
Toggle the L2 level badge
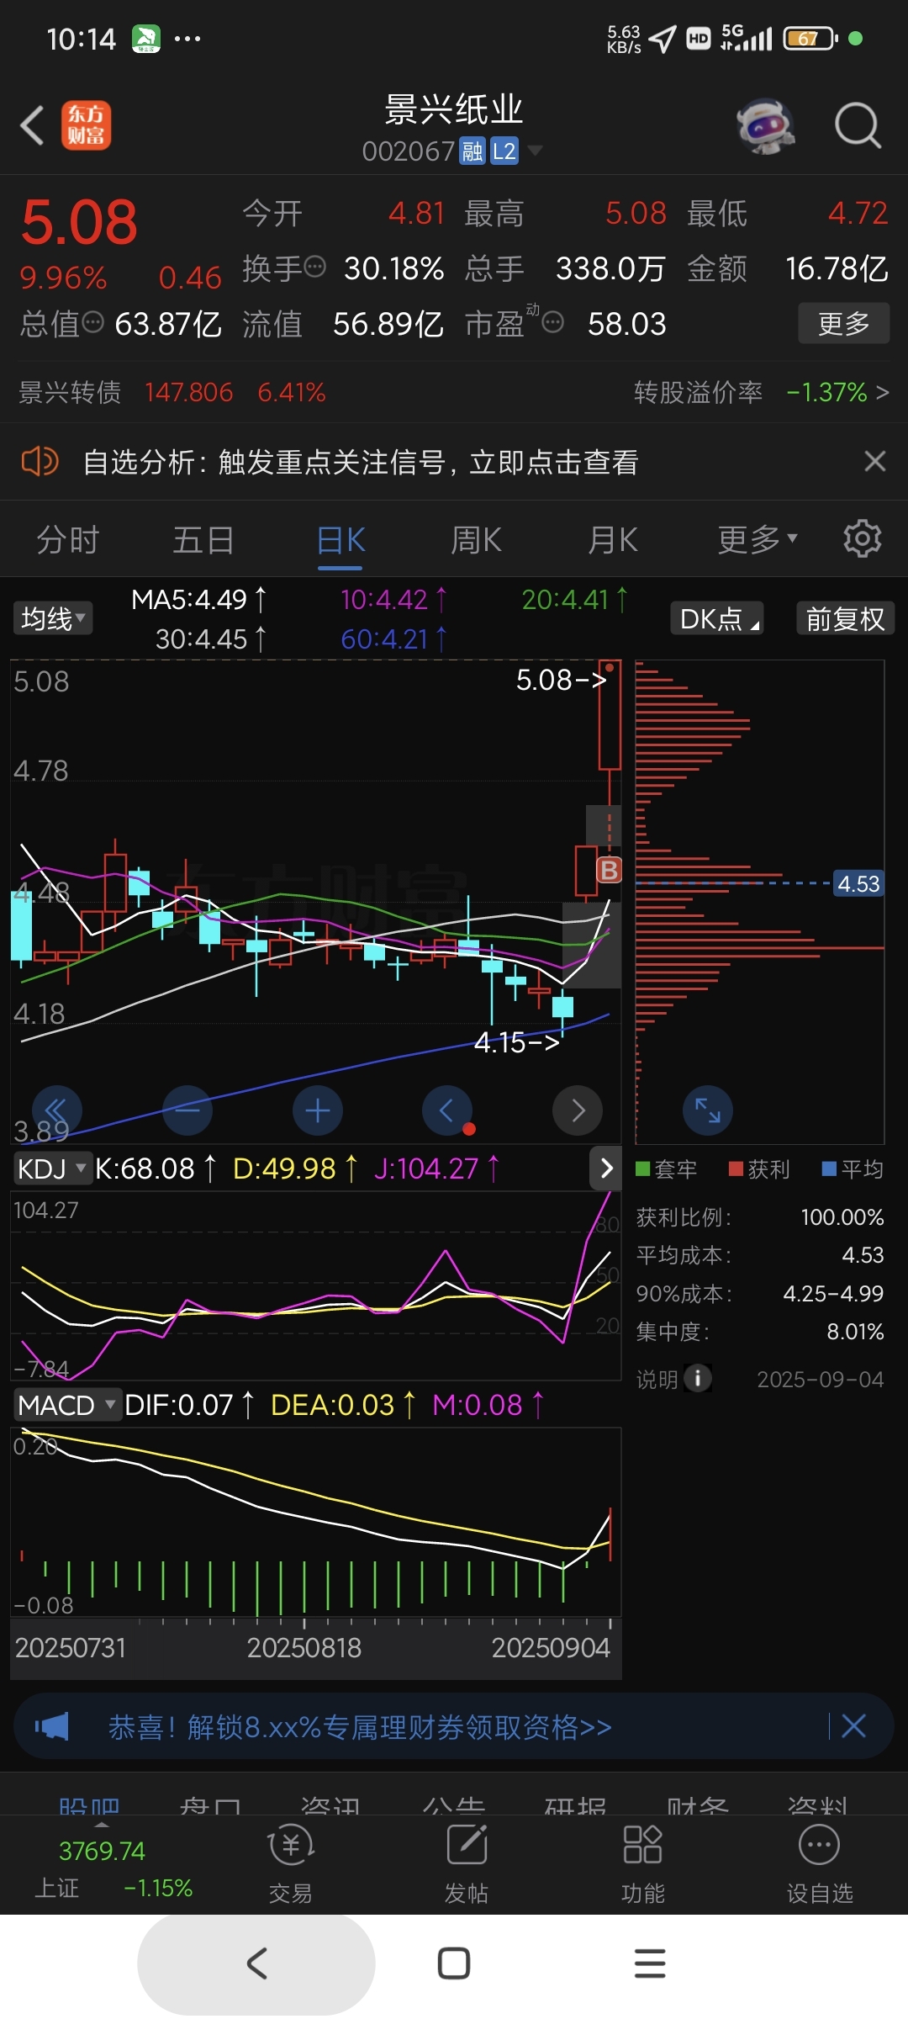coord(504,151)
